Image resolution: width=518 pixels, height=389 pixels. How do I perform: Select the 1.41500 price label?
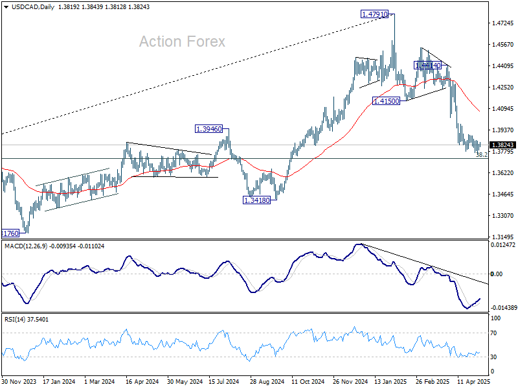[386, 101]
